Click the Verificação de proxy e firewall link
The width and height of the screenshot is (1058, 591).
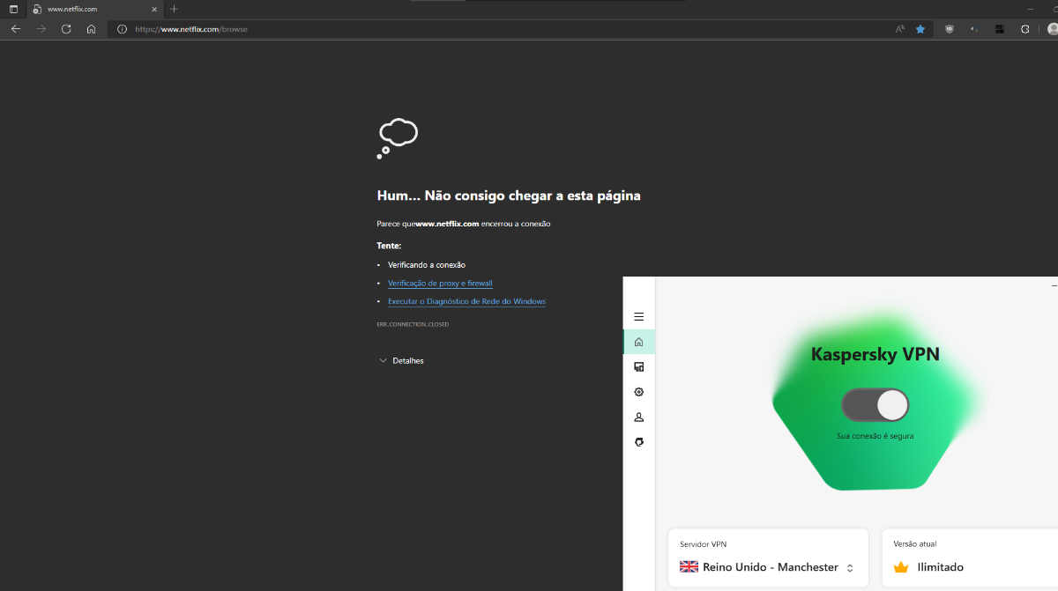click(440, 284)
